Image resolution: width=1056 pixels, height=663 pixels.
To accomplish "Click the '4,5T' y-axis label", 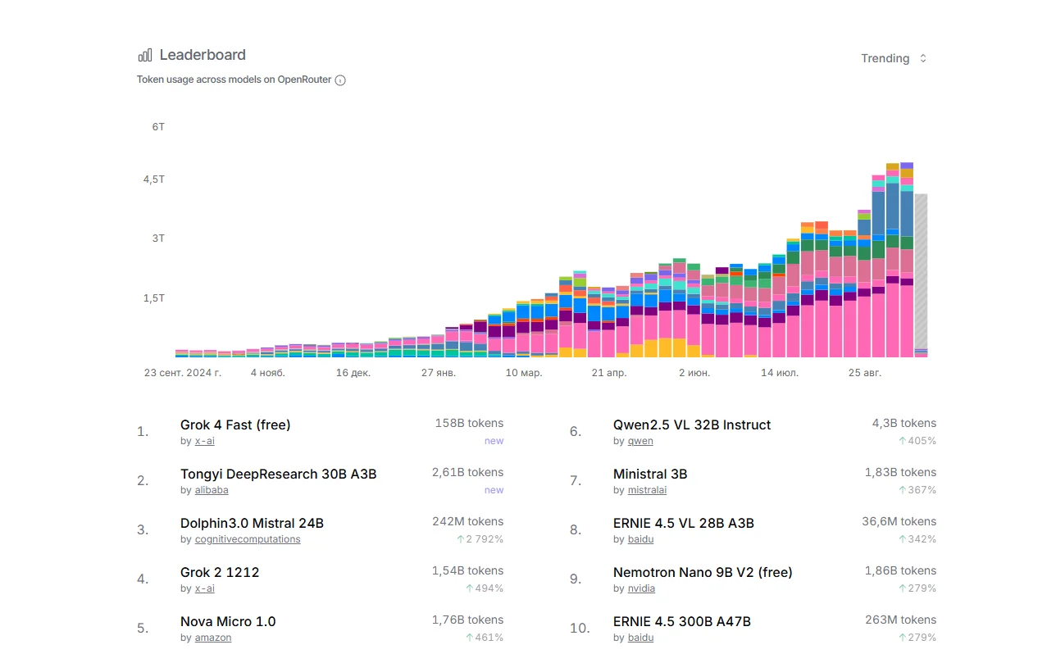I will (154, 179).
